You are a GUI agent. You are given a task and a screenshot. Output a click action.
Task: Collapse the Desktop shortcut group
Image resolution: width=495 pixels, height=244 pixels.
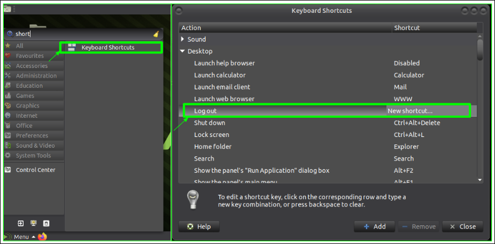[x=183, y=51]
